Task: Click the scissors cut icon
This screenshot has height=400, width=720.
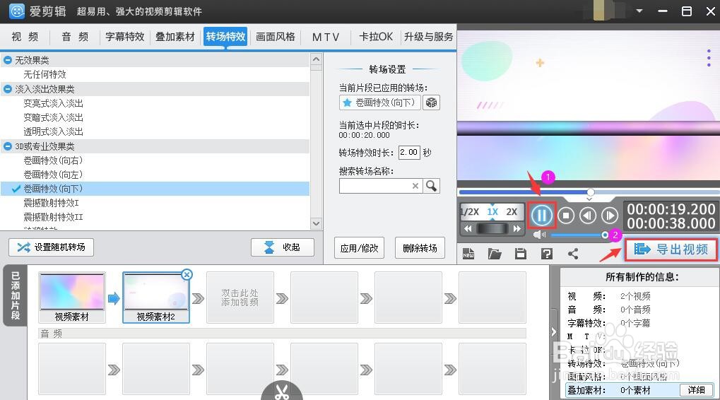Action: [282, 392]
